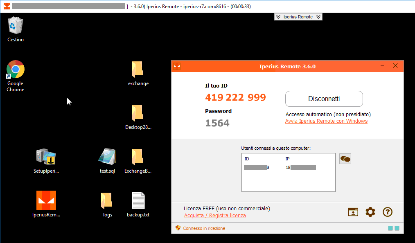Screen dimensions: 415x243
Task: Click the Avvia Iperius Remote con Windows link
Action: click(x=326, y=121)
